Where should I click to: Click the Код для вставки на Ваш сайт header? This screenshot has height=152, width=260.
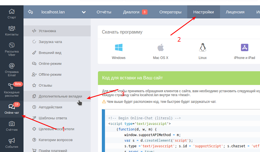[x=132, y=78]
